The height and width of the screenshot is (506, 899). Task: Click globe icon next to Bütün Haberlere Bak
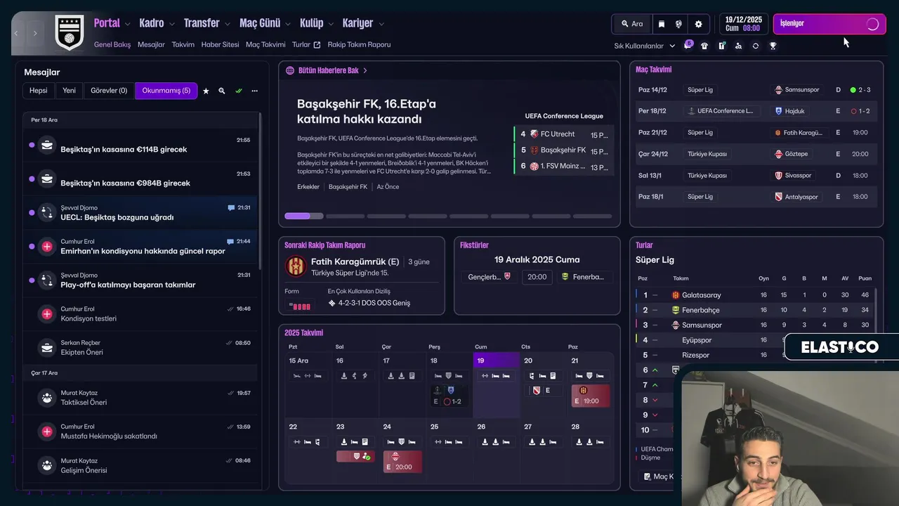pyautogui.click(x=290, y=70)
